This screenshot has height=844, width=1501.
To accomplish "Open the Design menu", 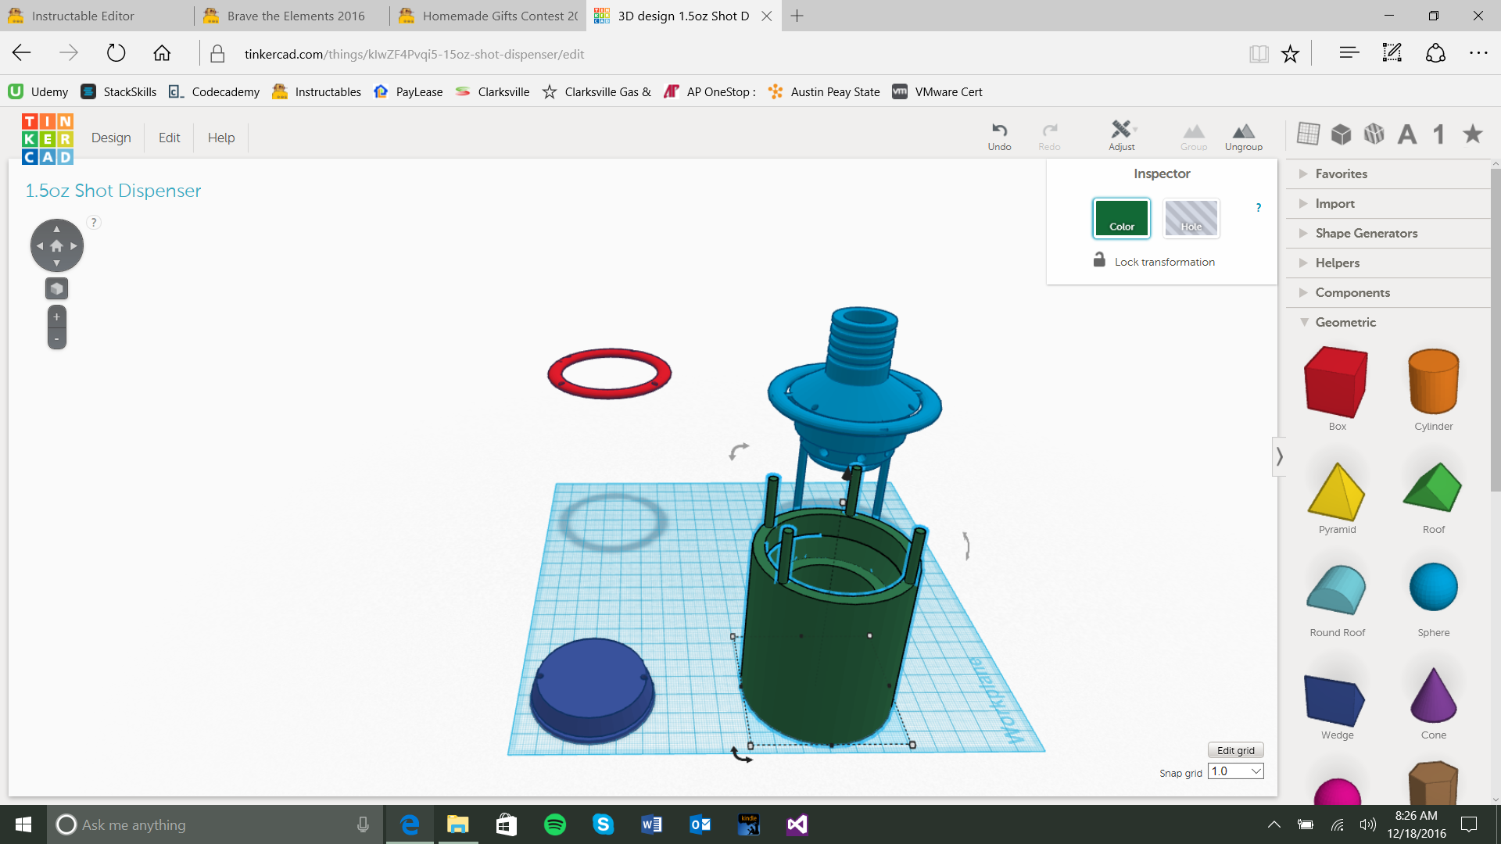I will coord(111,138).
